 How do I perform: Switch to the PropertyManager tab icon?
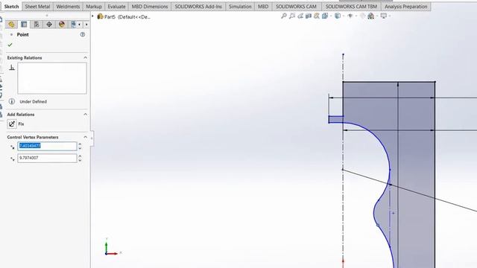(24, 25)
